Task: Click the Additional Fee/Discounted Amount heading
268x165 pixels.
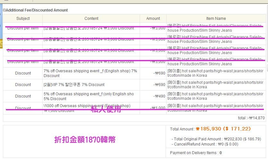Action: (37, 10)
